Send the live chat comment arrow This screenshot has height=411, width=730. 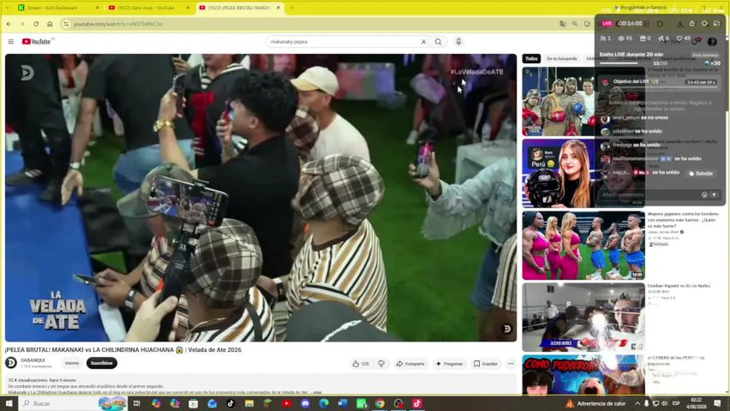coord(713,195)
